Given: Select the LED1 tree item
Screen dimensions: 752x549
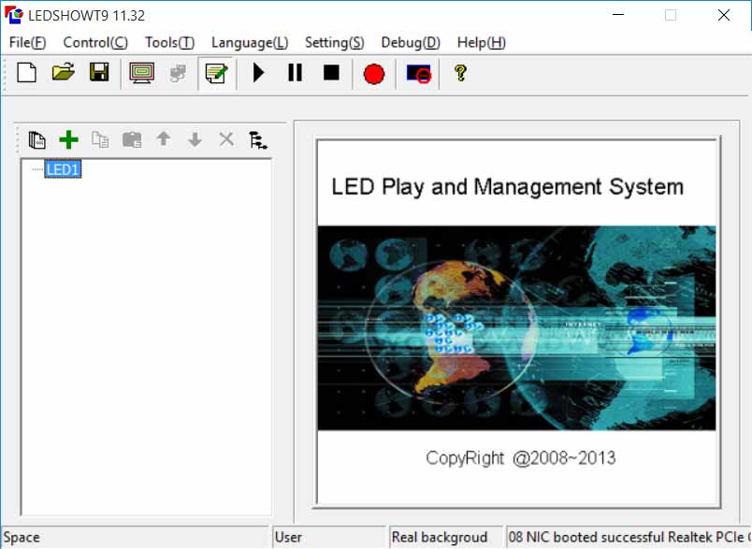Looking at the screenshot, I should coord(63,169).
